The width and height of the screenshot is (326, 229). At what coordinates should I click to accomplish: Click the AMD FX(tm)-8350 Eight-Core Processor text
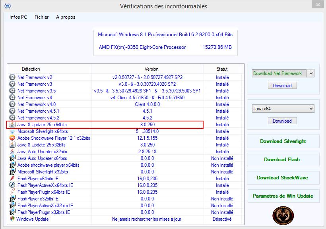pos(142,47)
